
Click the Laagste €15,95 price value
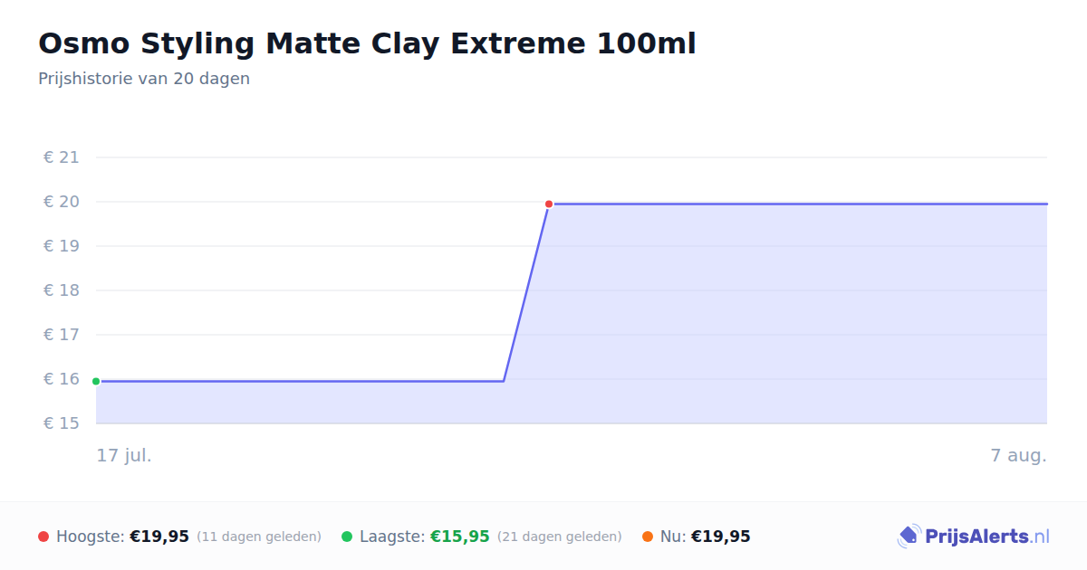pos(460,537)
